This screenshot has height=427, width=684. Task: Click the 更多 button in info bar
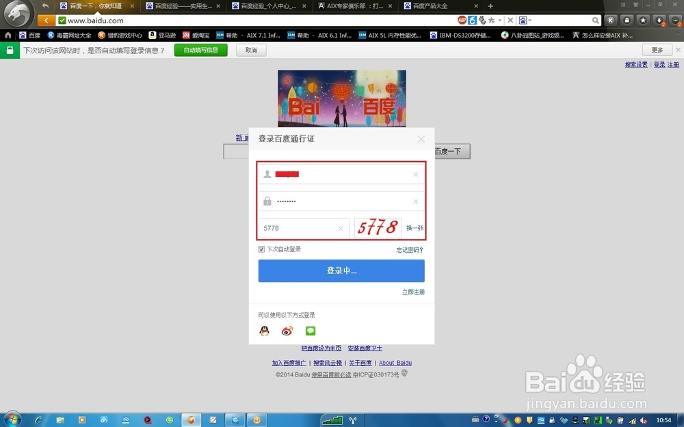click(657, 50)
